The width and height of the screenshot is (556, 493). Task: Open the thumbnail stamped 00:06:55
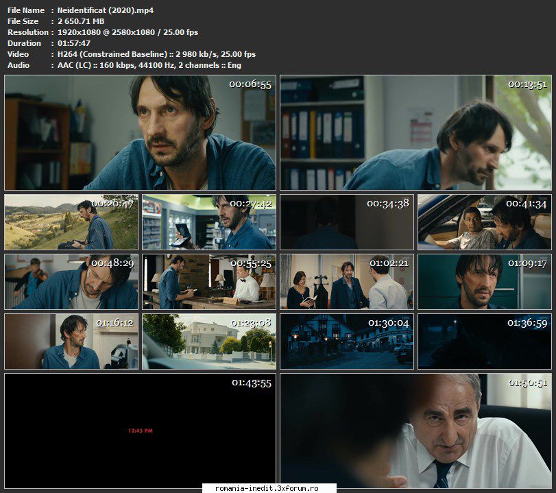tap(140, 132)
